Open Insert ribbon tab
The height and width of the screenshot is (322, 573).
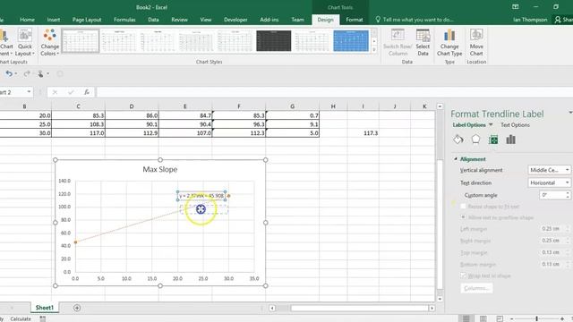pos(54,20)
